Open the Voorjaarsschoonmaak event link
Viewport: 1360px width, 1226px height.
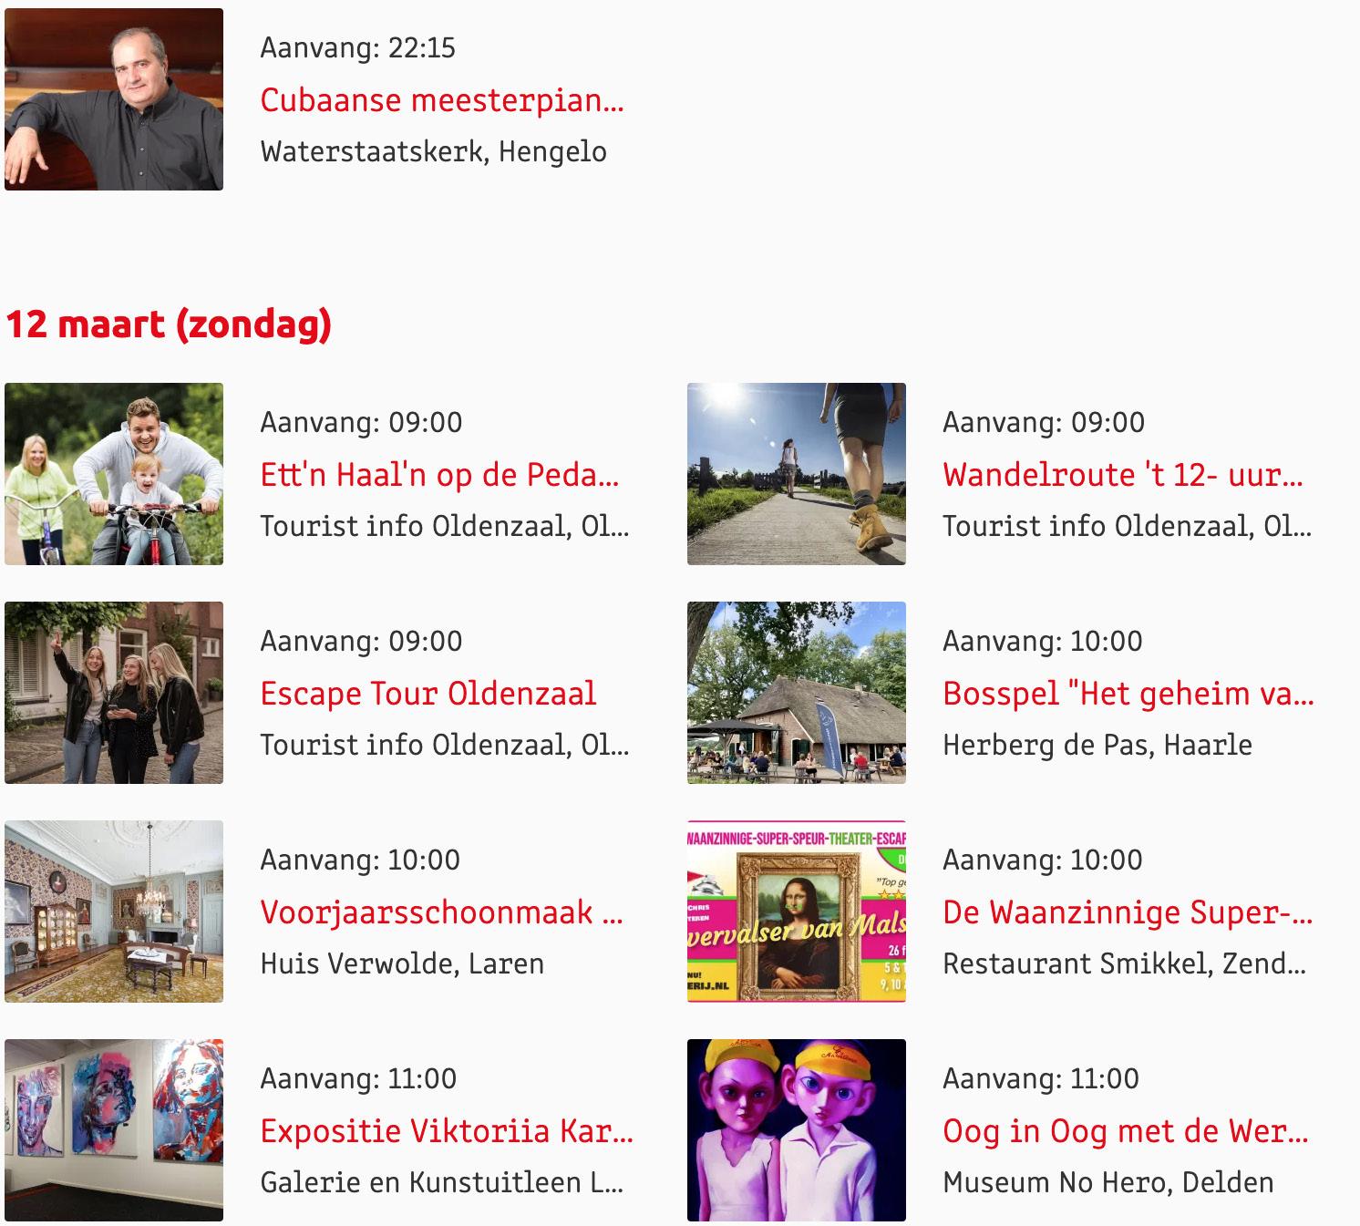[442, 912]
